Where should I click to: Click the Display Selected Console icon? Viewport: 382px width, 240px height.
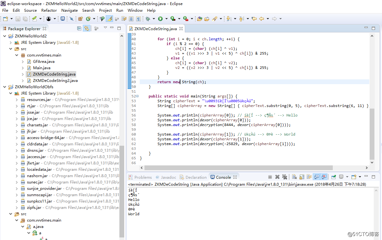tap(341, 177)
